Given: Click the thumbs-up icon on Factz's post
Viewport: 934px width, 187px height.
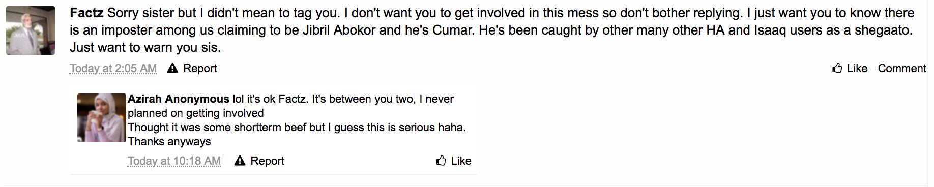Looking at the screenshot, I should (837, 68).
